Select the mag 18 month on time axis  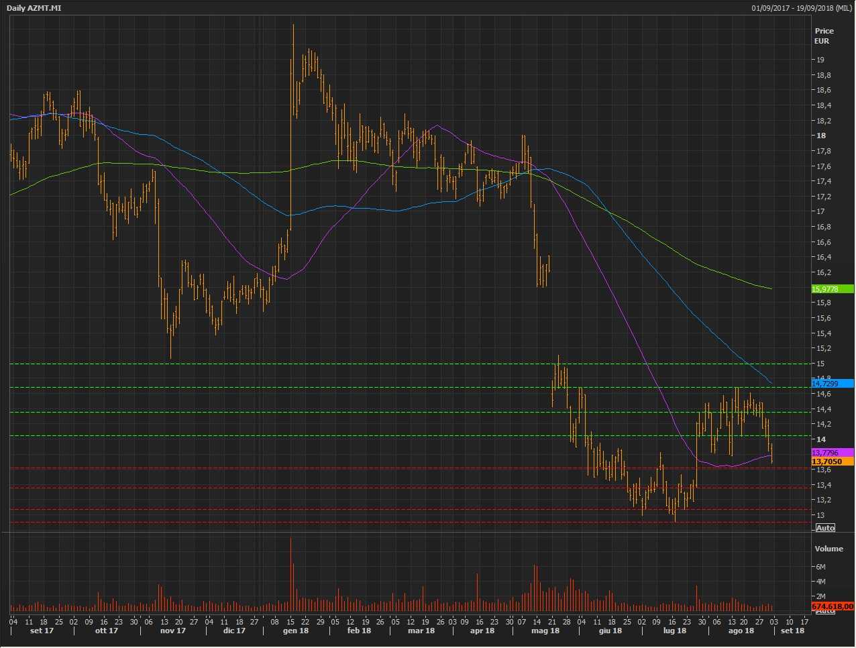(545, 631)
